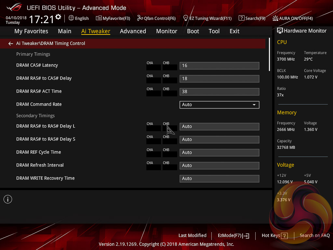Click Core Voltage 1.072 V value
333x250 pixels.
pos(311,77)
